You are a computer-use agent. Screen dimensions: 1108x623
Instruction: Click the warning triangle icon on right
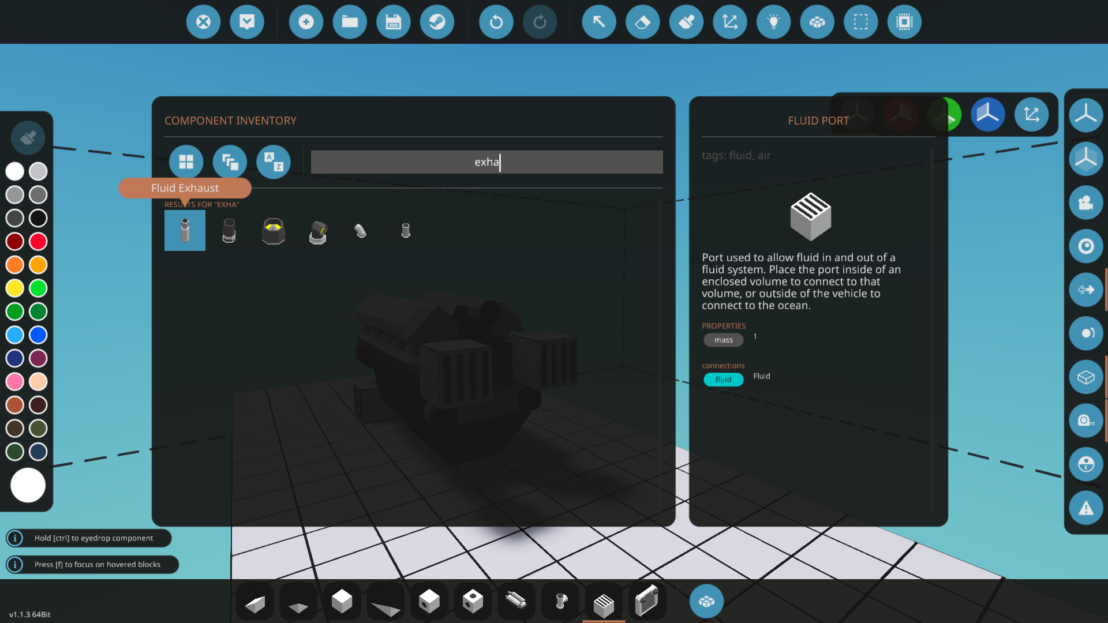pyautogui.click(x=1085, y=508)
